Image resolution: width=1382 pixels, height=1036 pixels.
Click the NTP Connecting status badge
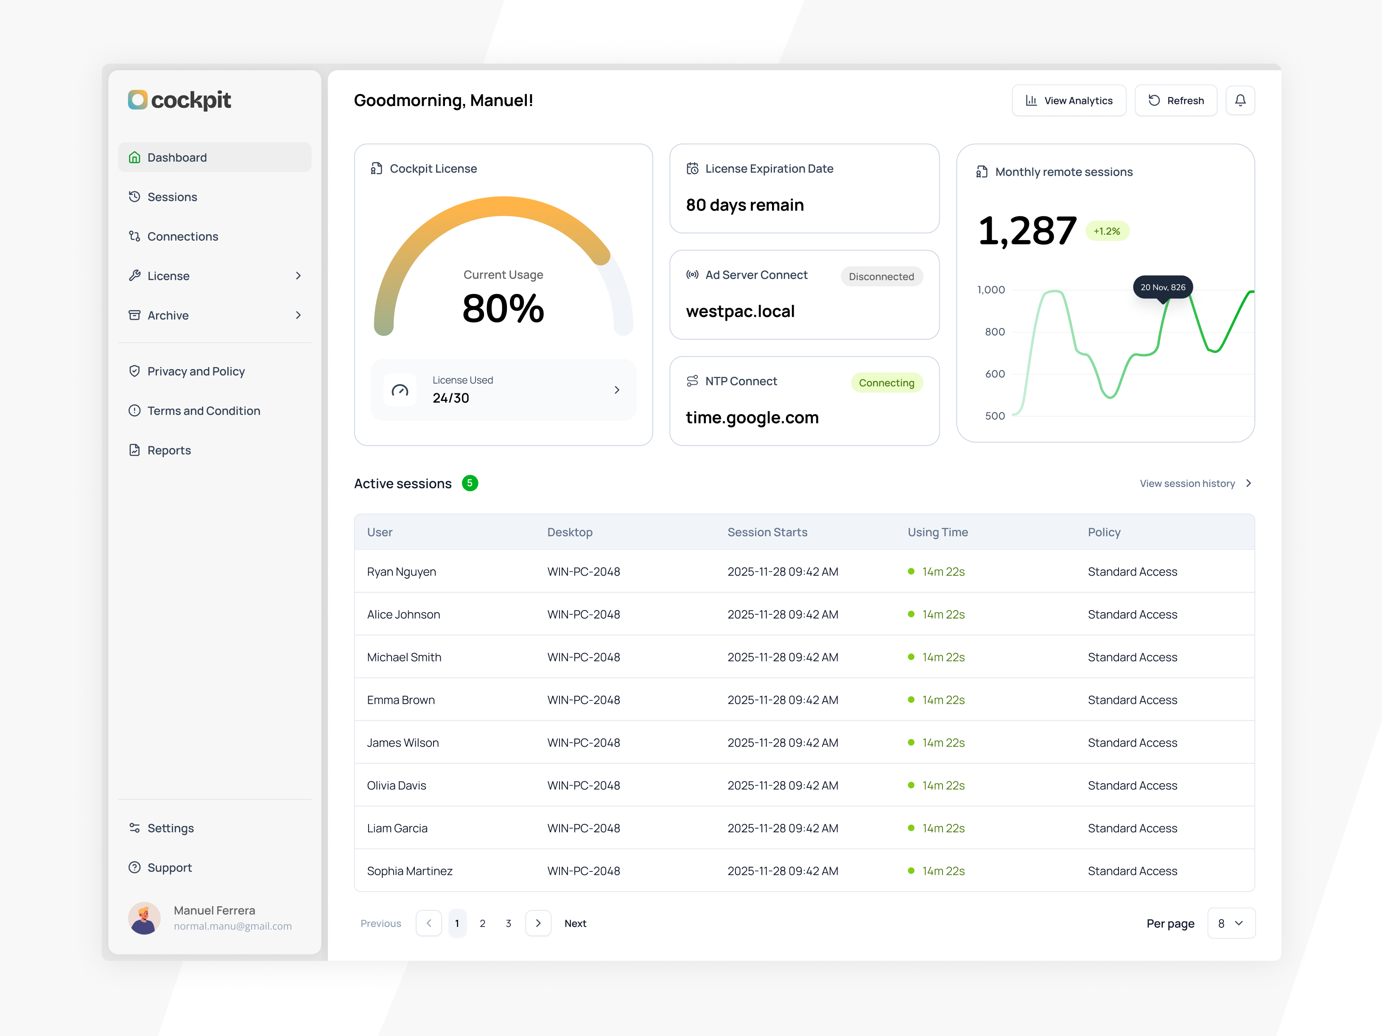click(x=887, y=382)
